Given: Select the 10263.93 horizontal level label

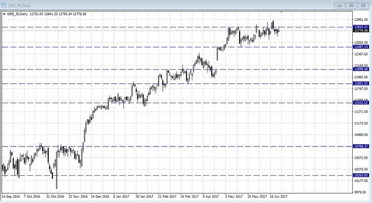Looking at the screenshot, I should [x=361, y=175].
